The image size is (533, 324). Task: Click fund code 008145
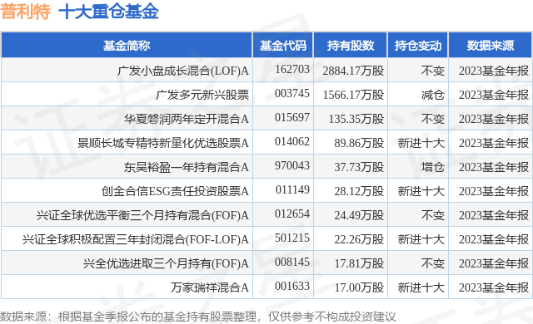(292, 262)
